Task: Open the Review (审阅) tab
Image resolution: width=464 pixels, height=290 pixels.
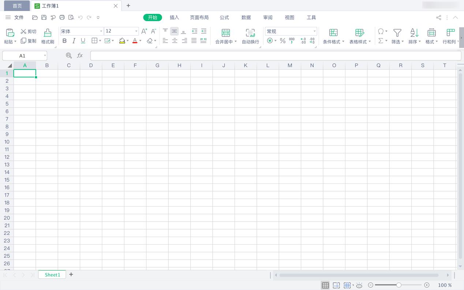Action: coord(268,18)
